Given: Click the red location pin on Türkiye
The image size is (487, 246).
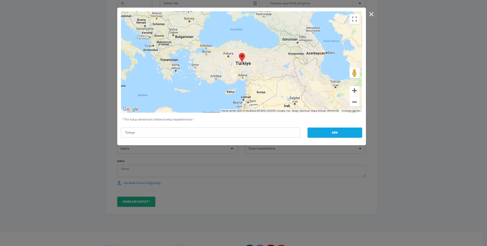Looking at the screenshot, I should click(242, 58).
